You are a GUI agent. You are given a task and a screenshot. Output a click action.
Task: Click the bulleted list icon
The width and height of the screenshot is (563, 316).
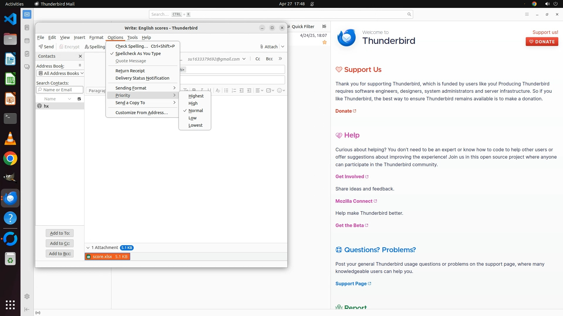[226, 91]
